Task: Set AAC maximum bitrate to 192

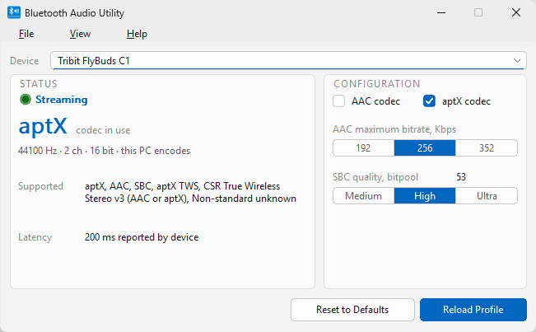Action: [x=363, y=148]
